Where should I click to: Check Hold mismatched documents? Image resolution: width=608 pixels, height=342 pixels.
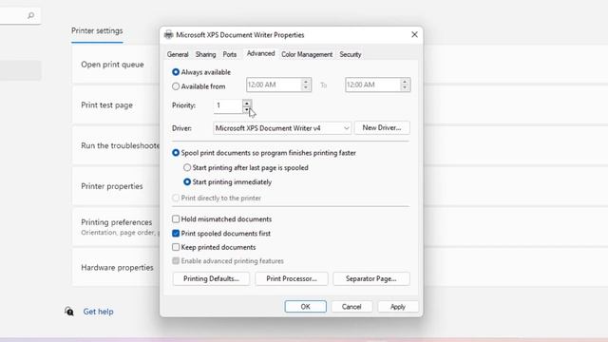[176, 219]
